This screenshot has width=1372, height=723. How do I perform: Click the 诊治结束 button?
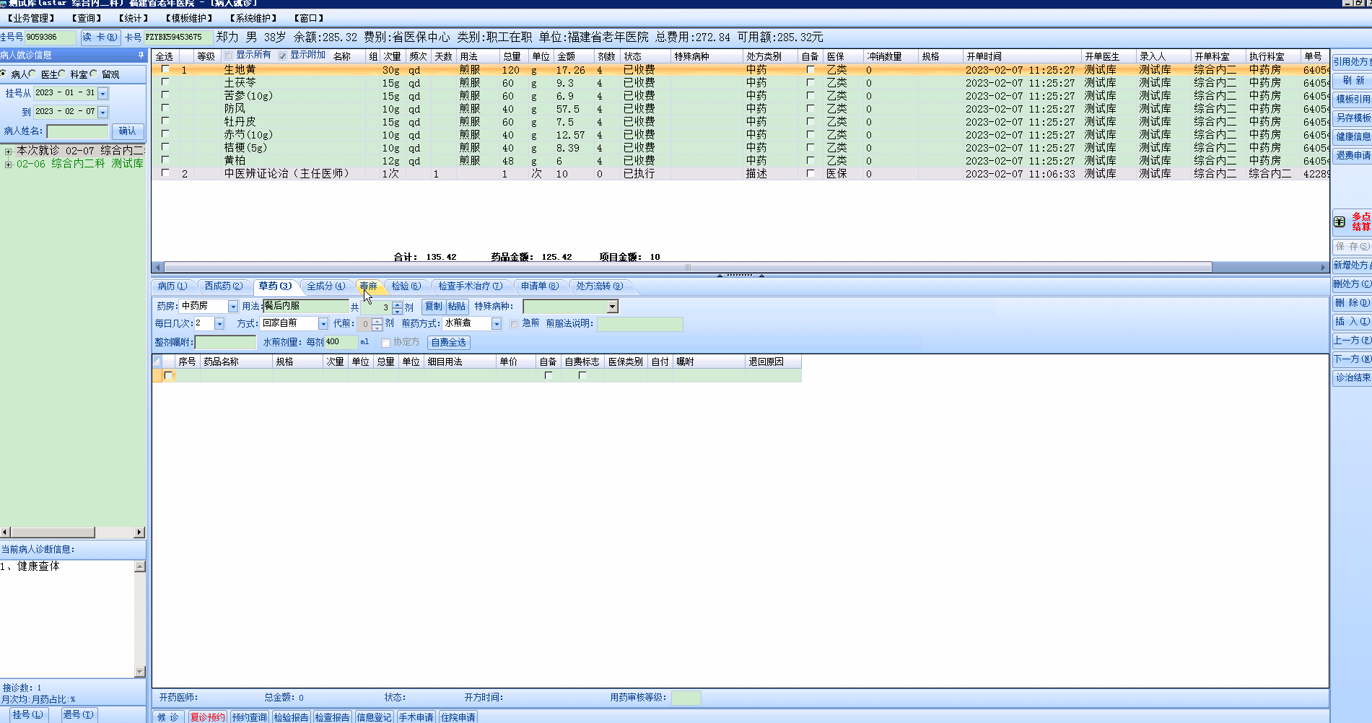point(1353,378)
